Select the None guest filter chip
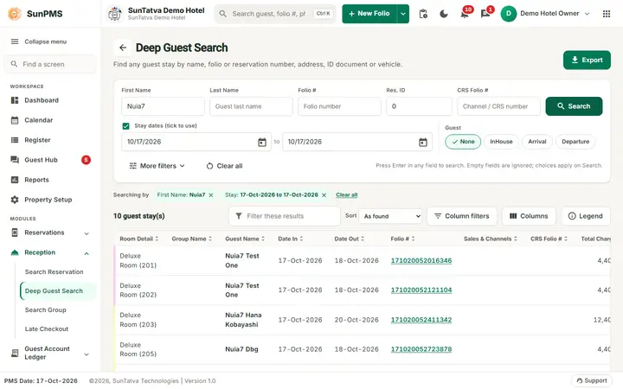This screenshot has width=623, height=389. point(463,142)
